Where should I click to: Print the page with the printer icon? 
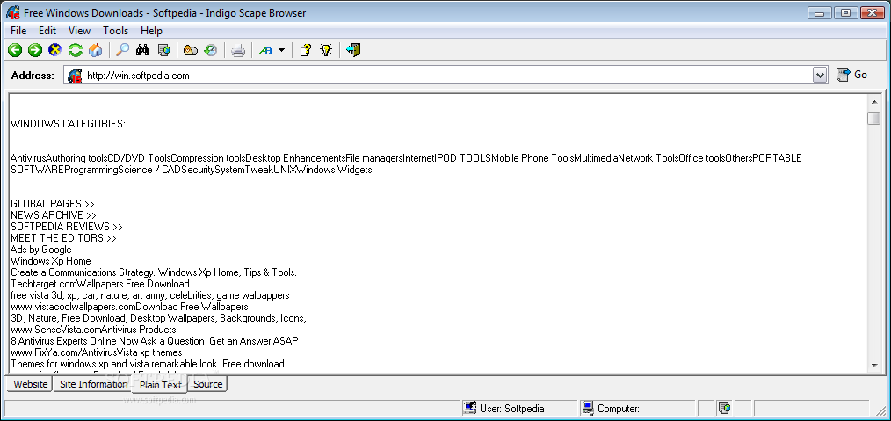[238, 51]
